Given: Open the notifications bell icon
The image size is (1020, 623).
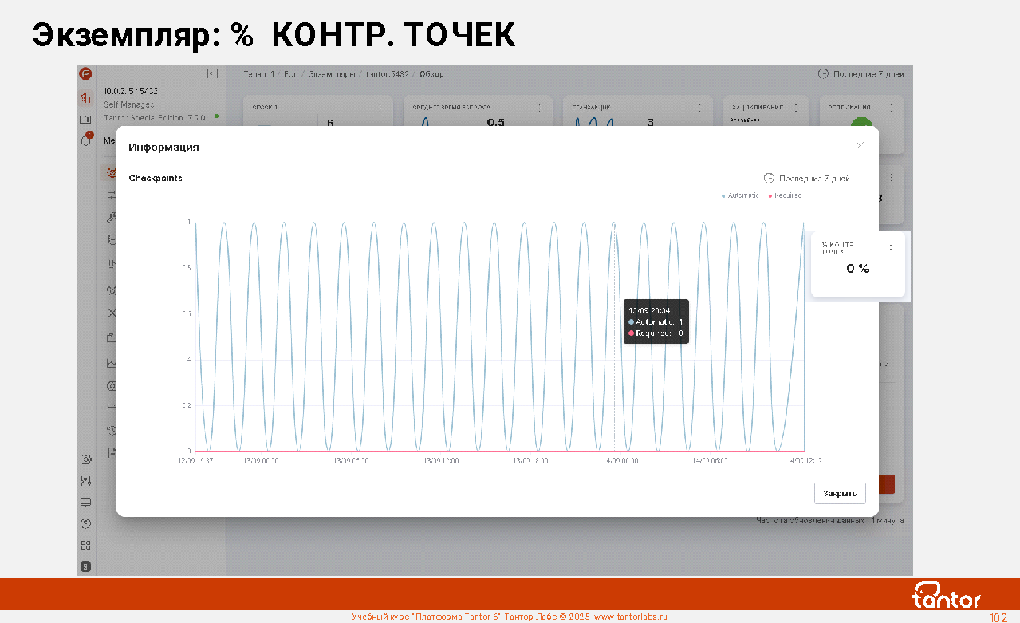Looking at the screenshot, I should 85,140.
